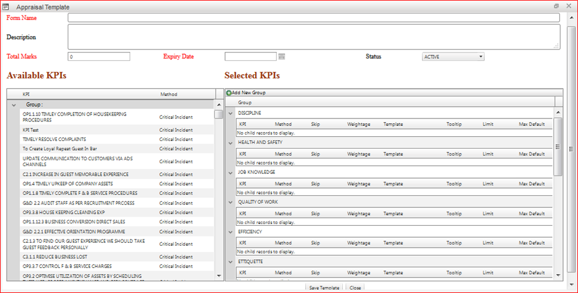Open the Status dropdown showing ACTIVE
This screenshot has width=578, height=293.
click(x=453, y=57)
